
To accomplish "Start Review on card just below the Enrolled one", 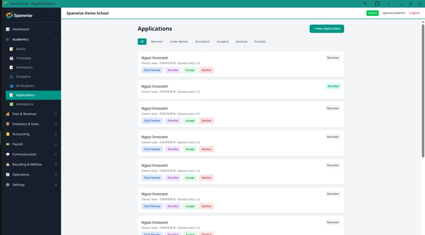I will [x=152, y=121].
